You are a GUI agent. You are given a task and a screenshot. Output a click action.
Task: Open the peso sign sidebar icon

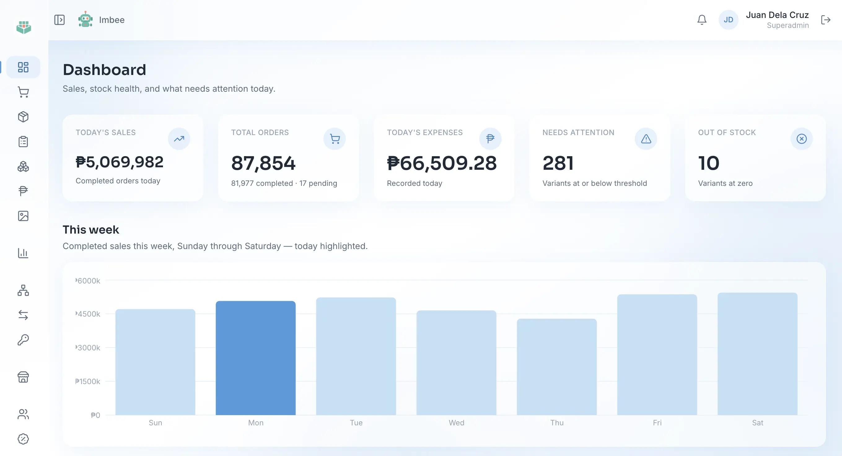click(x=23, y=191)
